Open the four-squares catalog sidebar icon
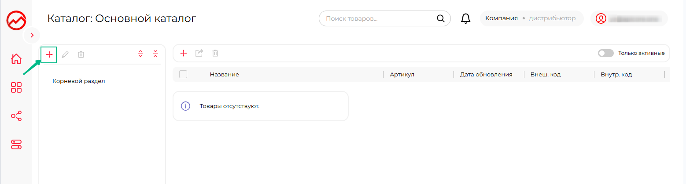The height and width of the screenshot is (184, 686). 16,87
